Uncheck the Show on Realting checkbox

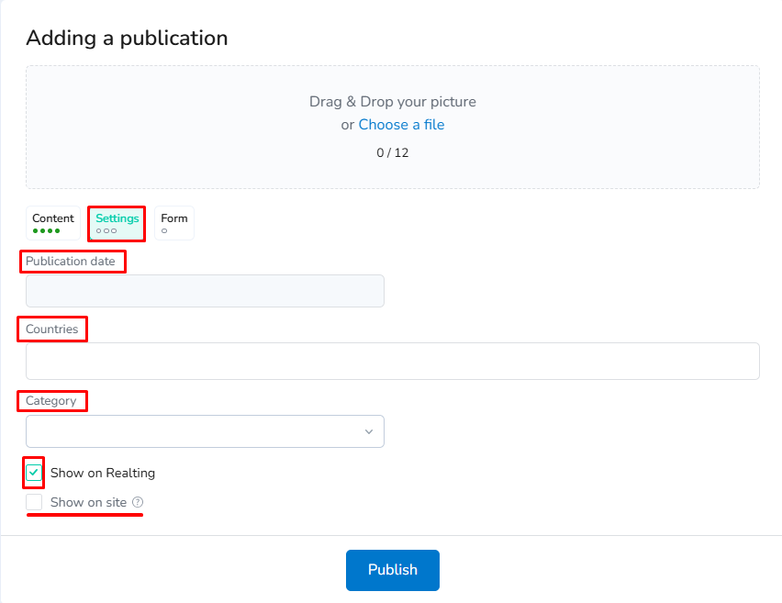point(34,473)
